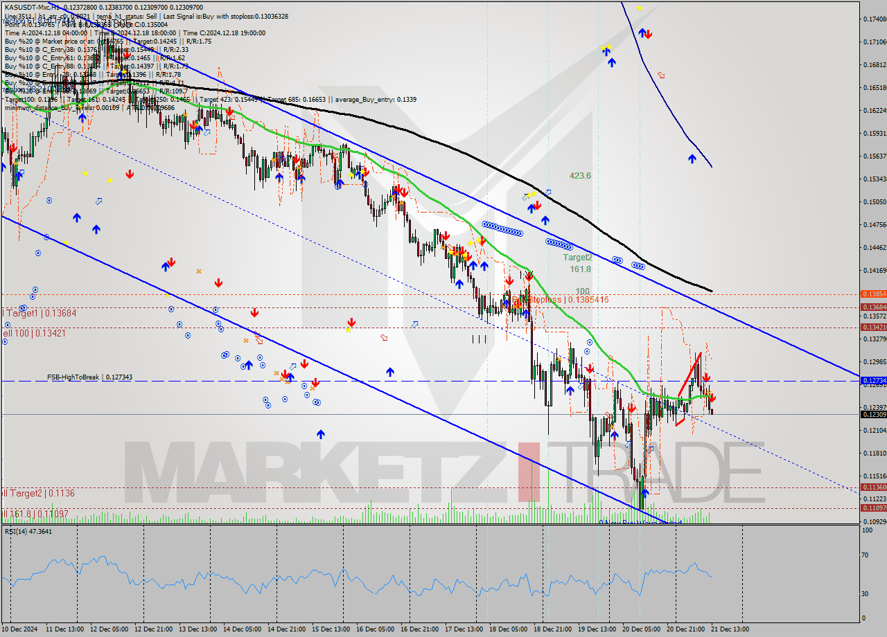Click 0.16224 on the price axis

(874, 110)
